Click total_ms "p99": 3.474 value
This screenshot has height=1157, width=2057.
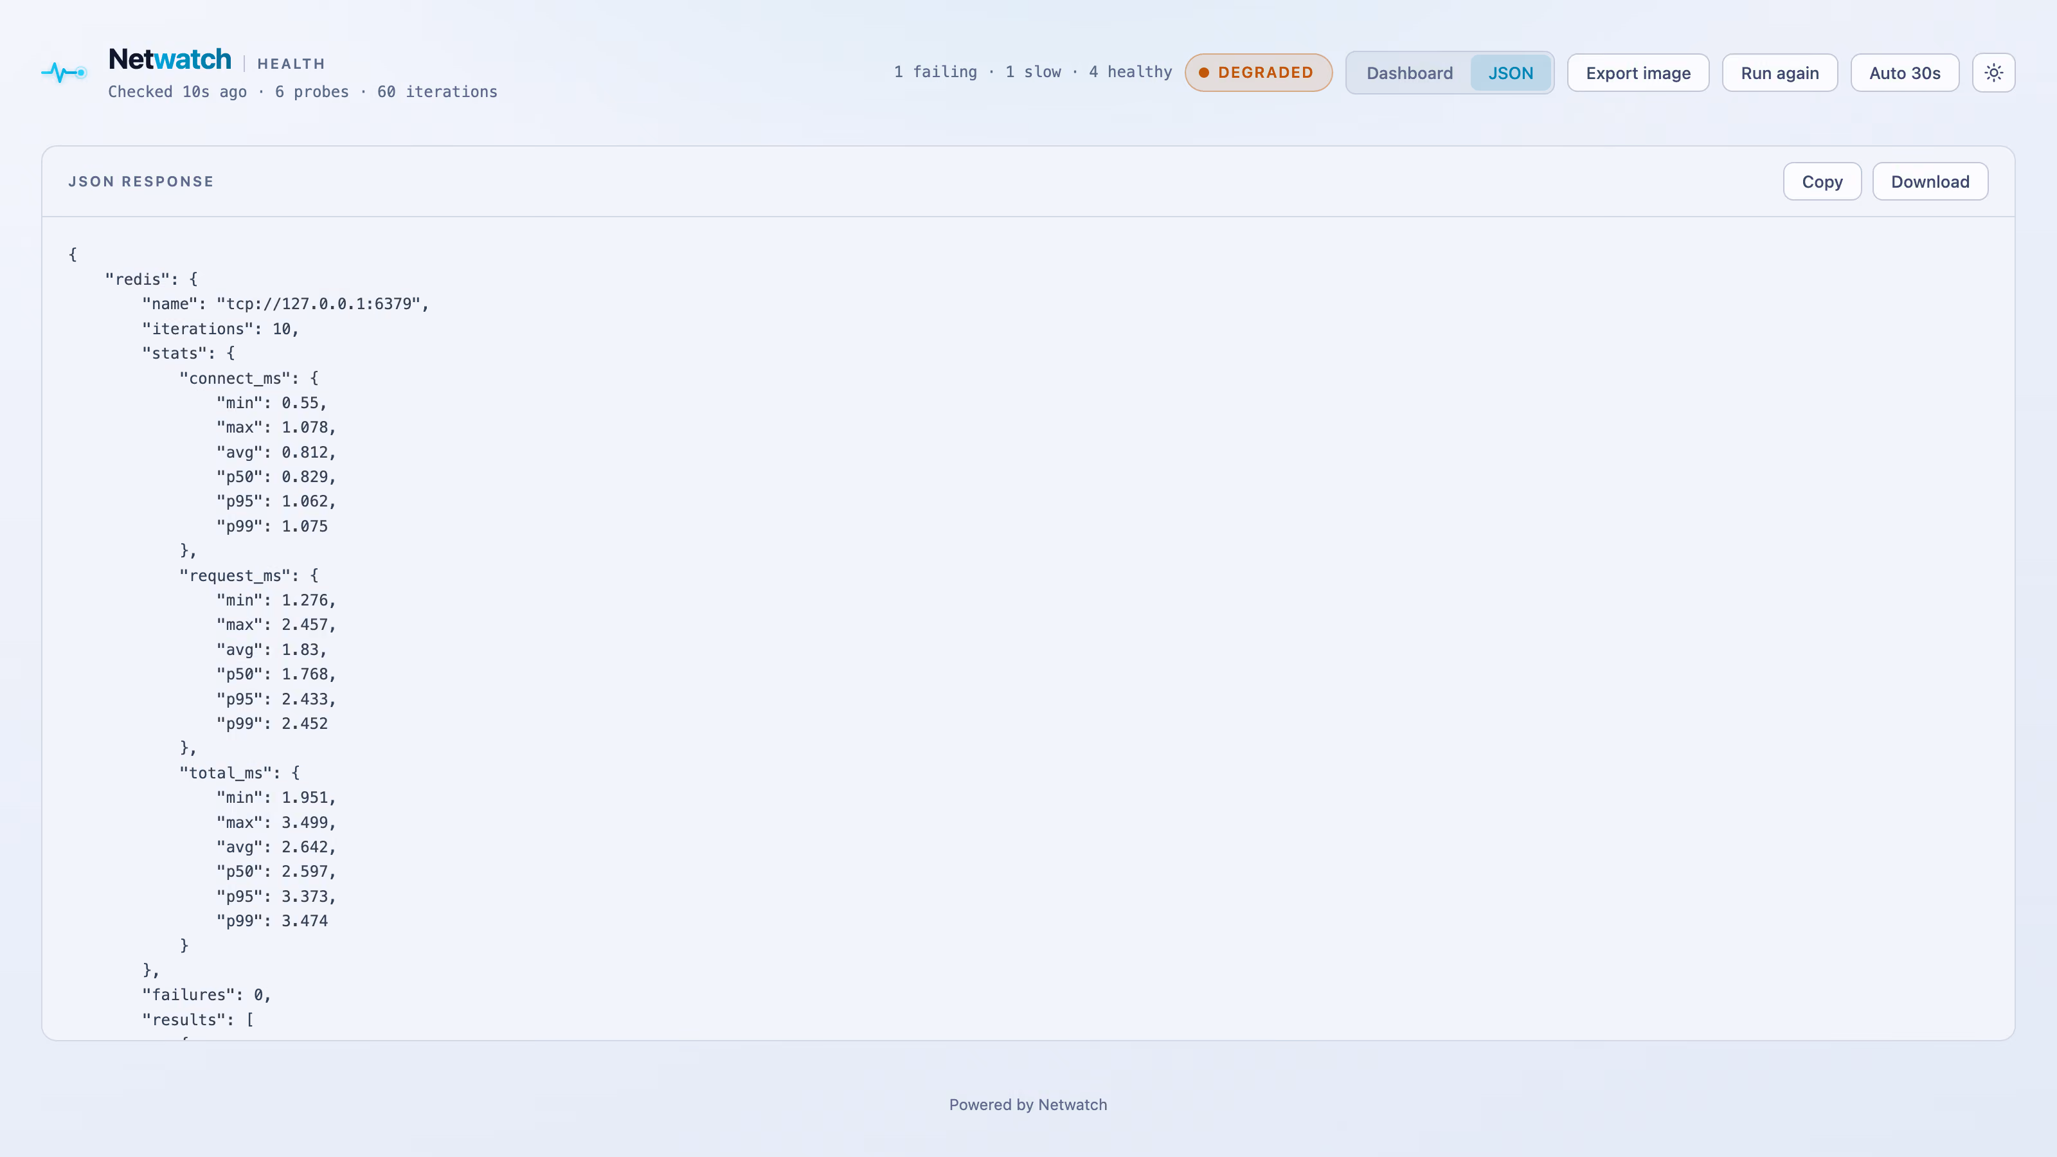coord(273,920)
